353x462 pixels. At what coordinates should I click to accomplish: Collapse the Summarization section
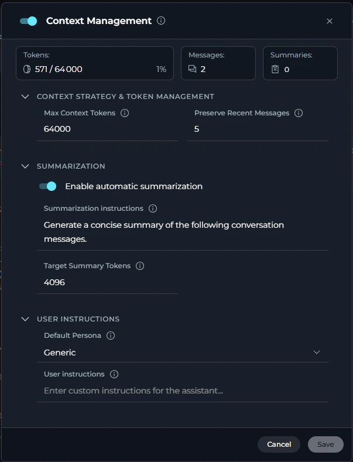[x=25, y=166]
